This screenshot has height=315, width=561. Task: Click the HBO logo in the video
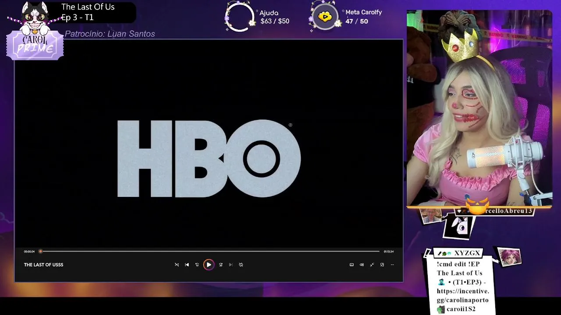click(x=209, y=158)
